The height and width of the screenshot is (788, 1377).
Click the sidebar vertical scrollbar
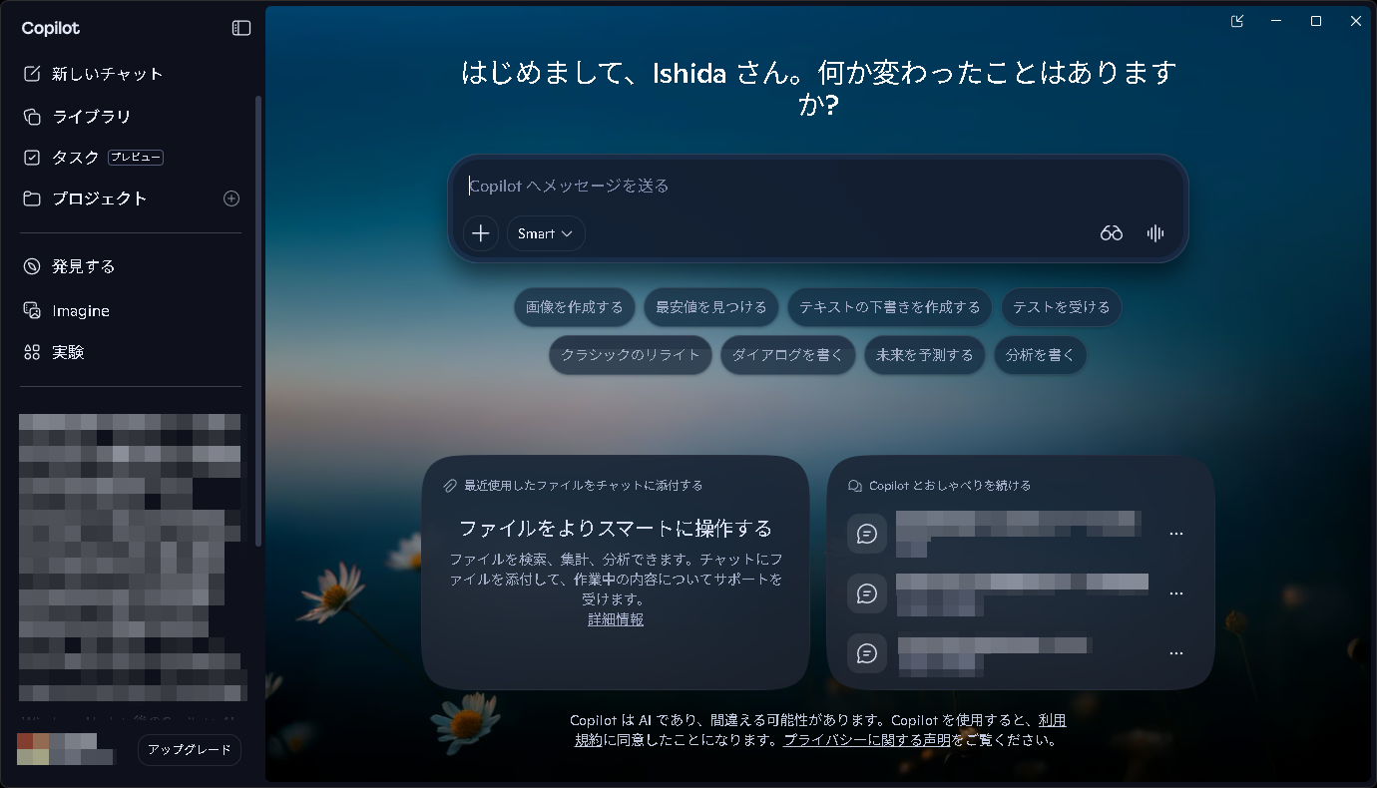[258, 321]
